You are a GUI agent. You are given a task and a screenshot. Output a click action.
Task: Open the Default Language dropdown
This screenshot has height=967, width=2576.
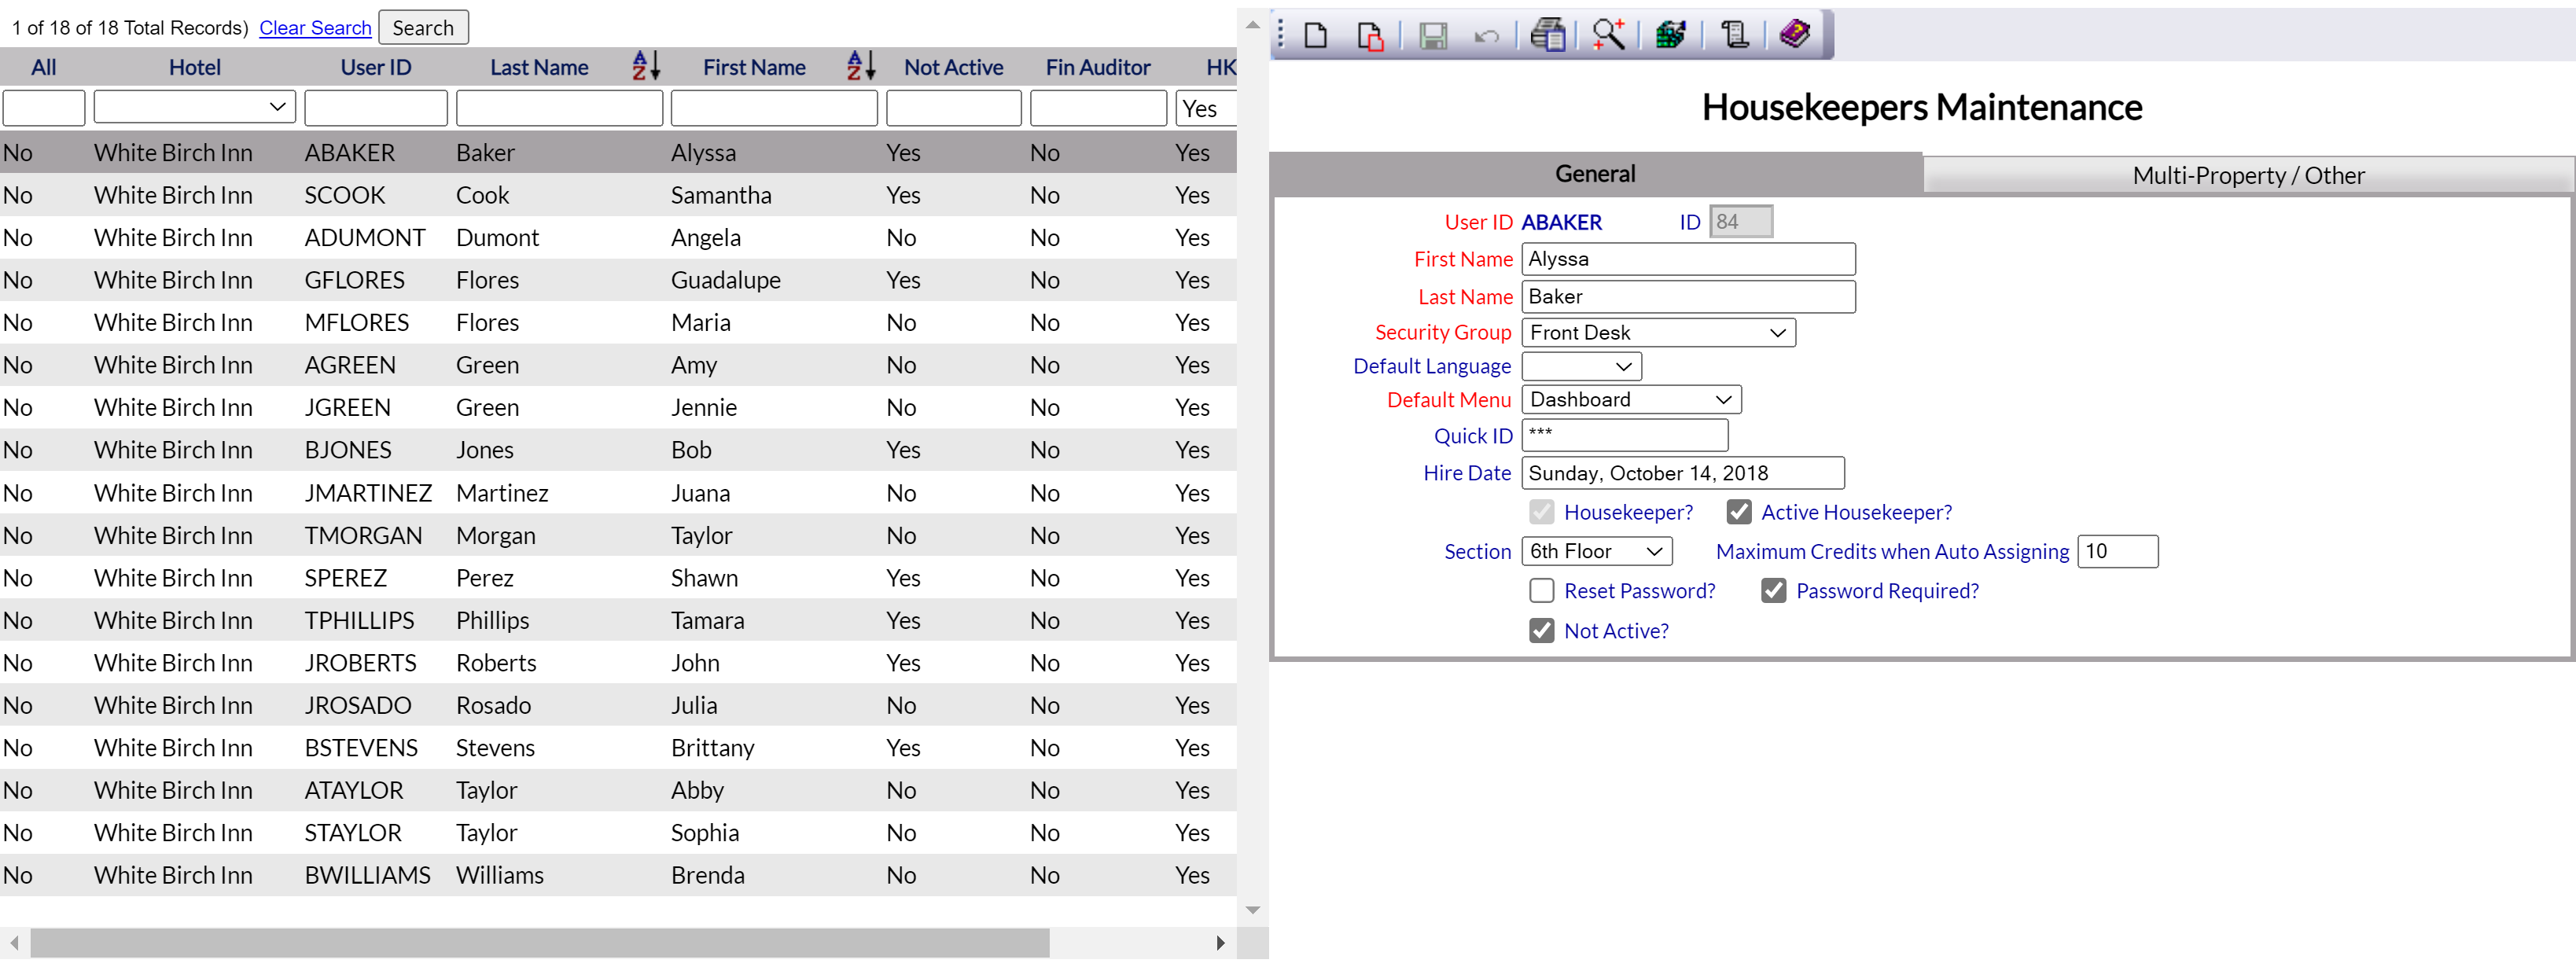pyautogui.click(x=1581, y=367)
